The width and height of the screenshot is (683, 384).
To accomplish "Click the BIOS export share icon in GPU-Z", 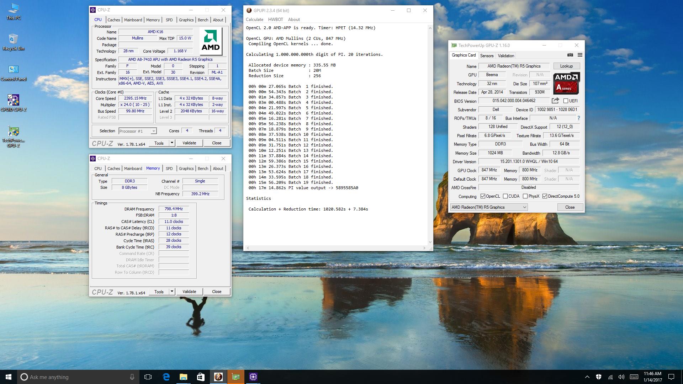I will click(555, 101).
